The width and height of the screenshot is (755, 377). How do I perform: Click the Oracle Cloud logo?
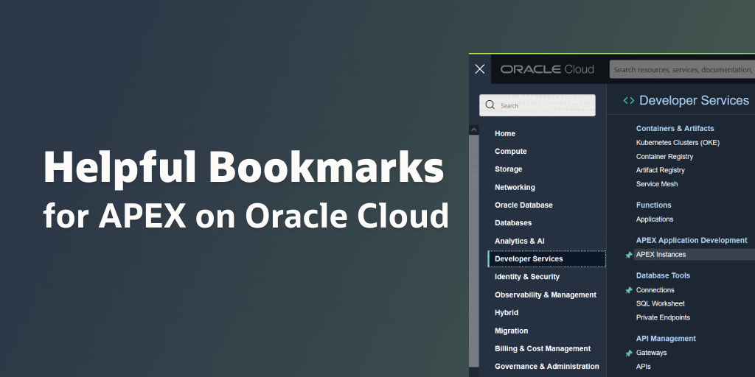tap(547, 69)
